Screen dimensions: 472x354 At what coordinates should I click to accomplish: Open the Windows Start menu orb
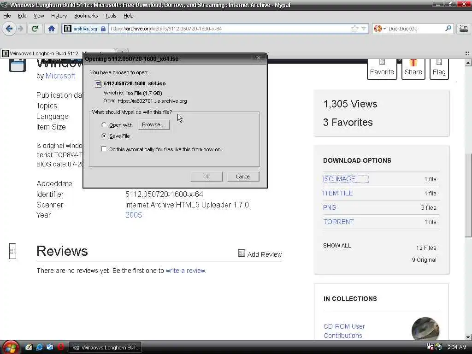[11, 348]
